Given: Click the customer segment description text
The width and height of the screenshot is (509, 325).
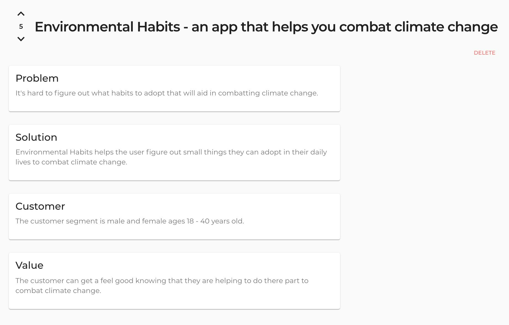Looking at the screenshot, I should point(130,221).
